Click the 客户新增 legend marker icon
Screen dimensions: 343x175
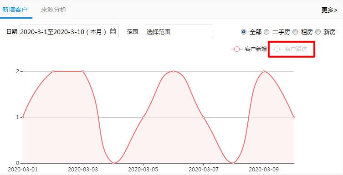pyautogui.click(x=237, y=49)
